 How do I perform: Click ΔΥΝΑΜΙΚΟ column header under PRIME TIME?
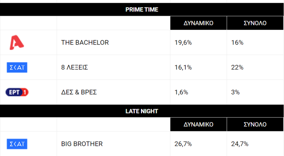point(198,23)
